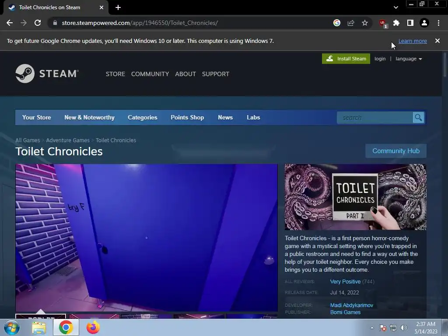Viewport: 448px width, 336px height.
Task: Click the Chrome taskbar icon
Action: [x=66, y=328]
